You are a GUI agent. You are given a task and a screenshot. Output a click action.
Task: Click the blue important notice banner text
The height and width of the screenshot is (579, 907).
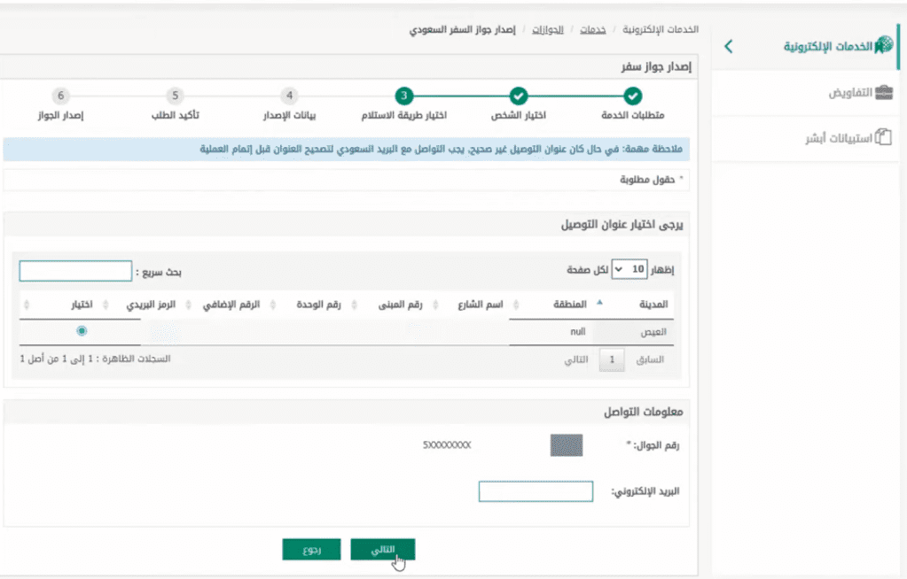(441, 149)
